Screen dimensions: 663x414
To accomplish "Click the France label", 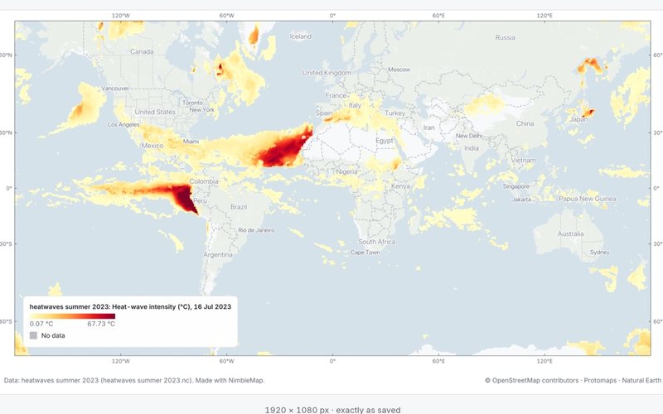I will pos(336,95).
